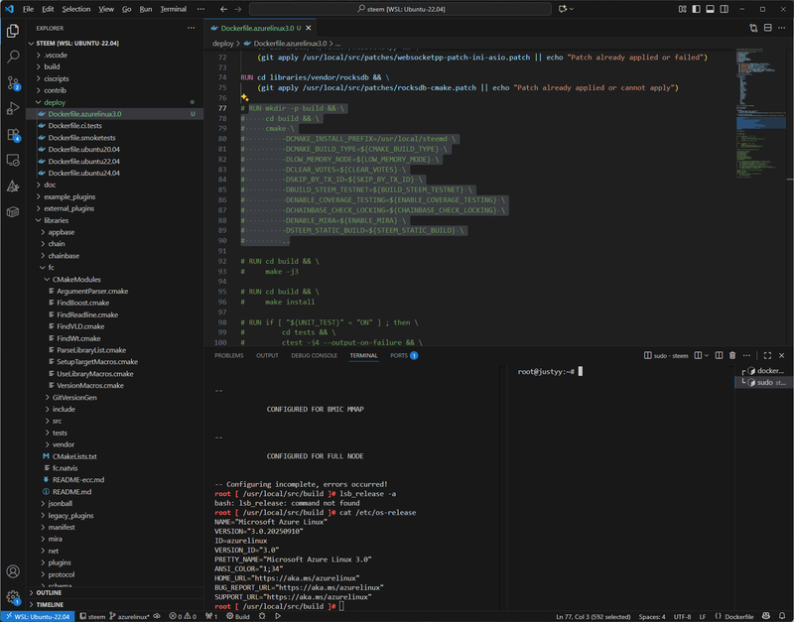This screenshot has height=622, width=794.
Task: Collapse the deploy folder
Action: pos(56,101)
